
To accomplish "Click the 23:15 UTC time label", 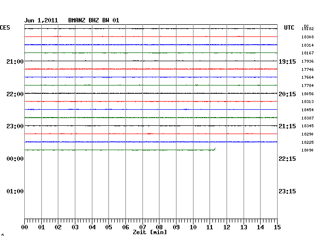I will 287,191.
